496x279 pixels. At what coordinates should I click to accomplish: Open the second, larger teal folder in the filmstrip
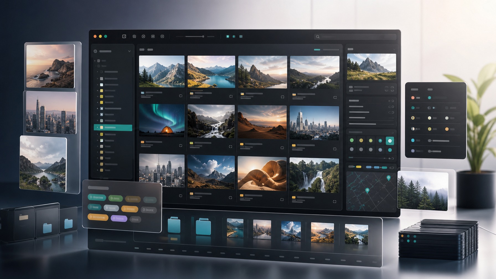pos(203,226)
